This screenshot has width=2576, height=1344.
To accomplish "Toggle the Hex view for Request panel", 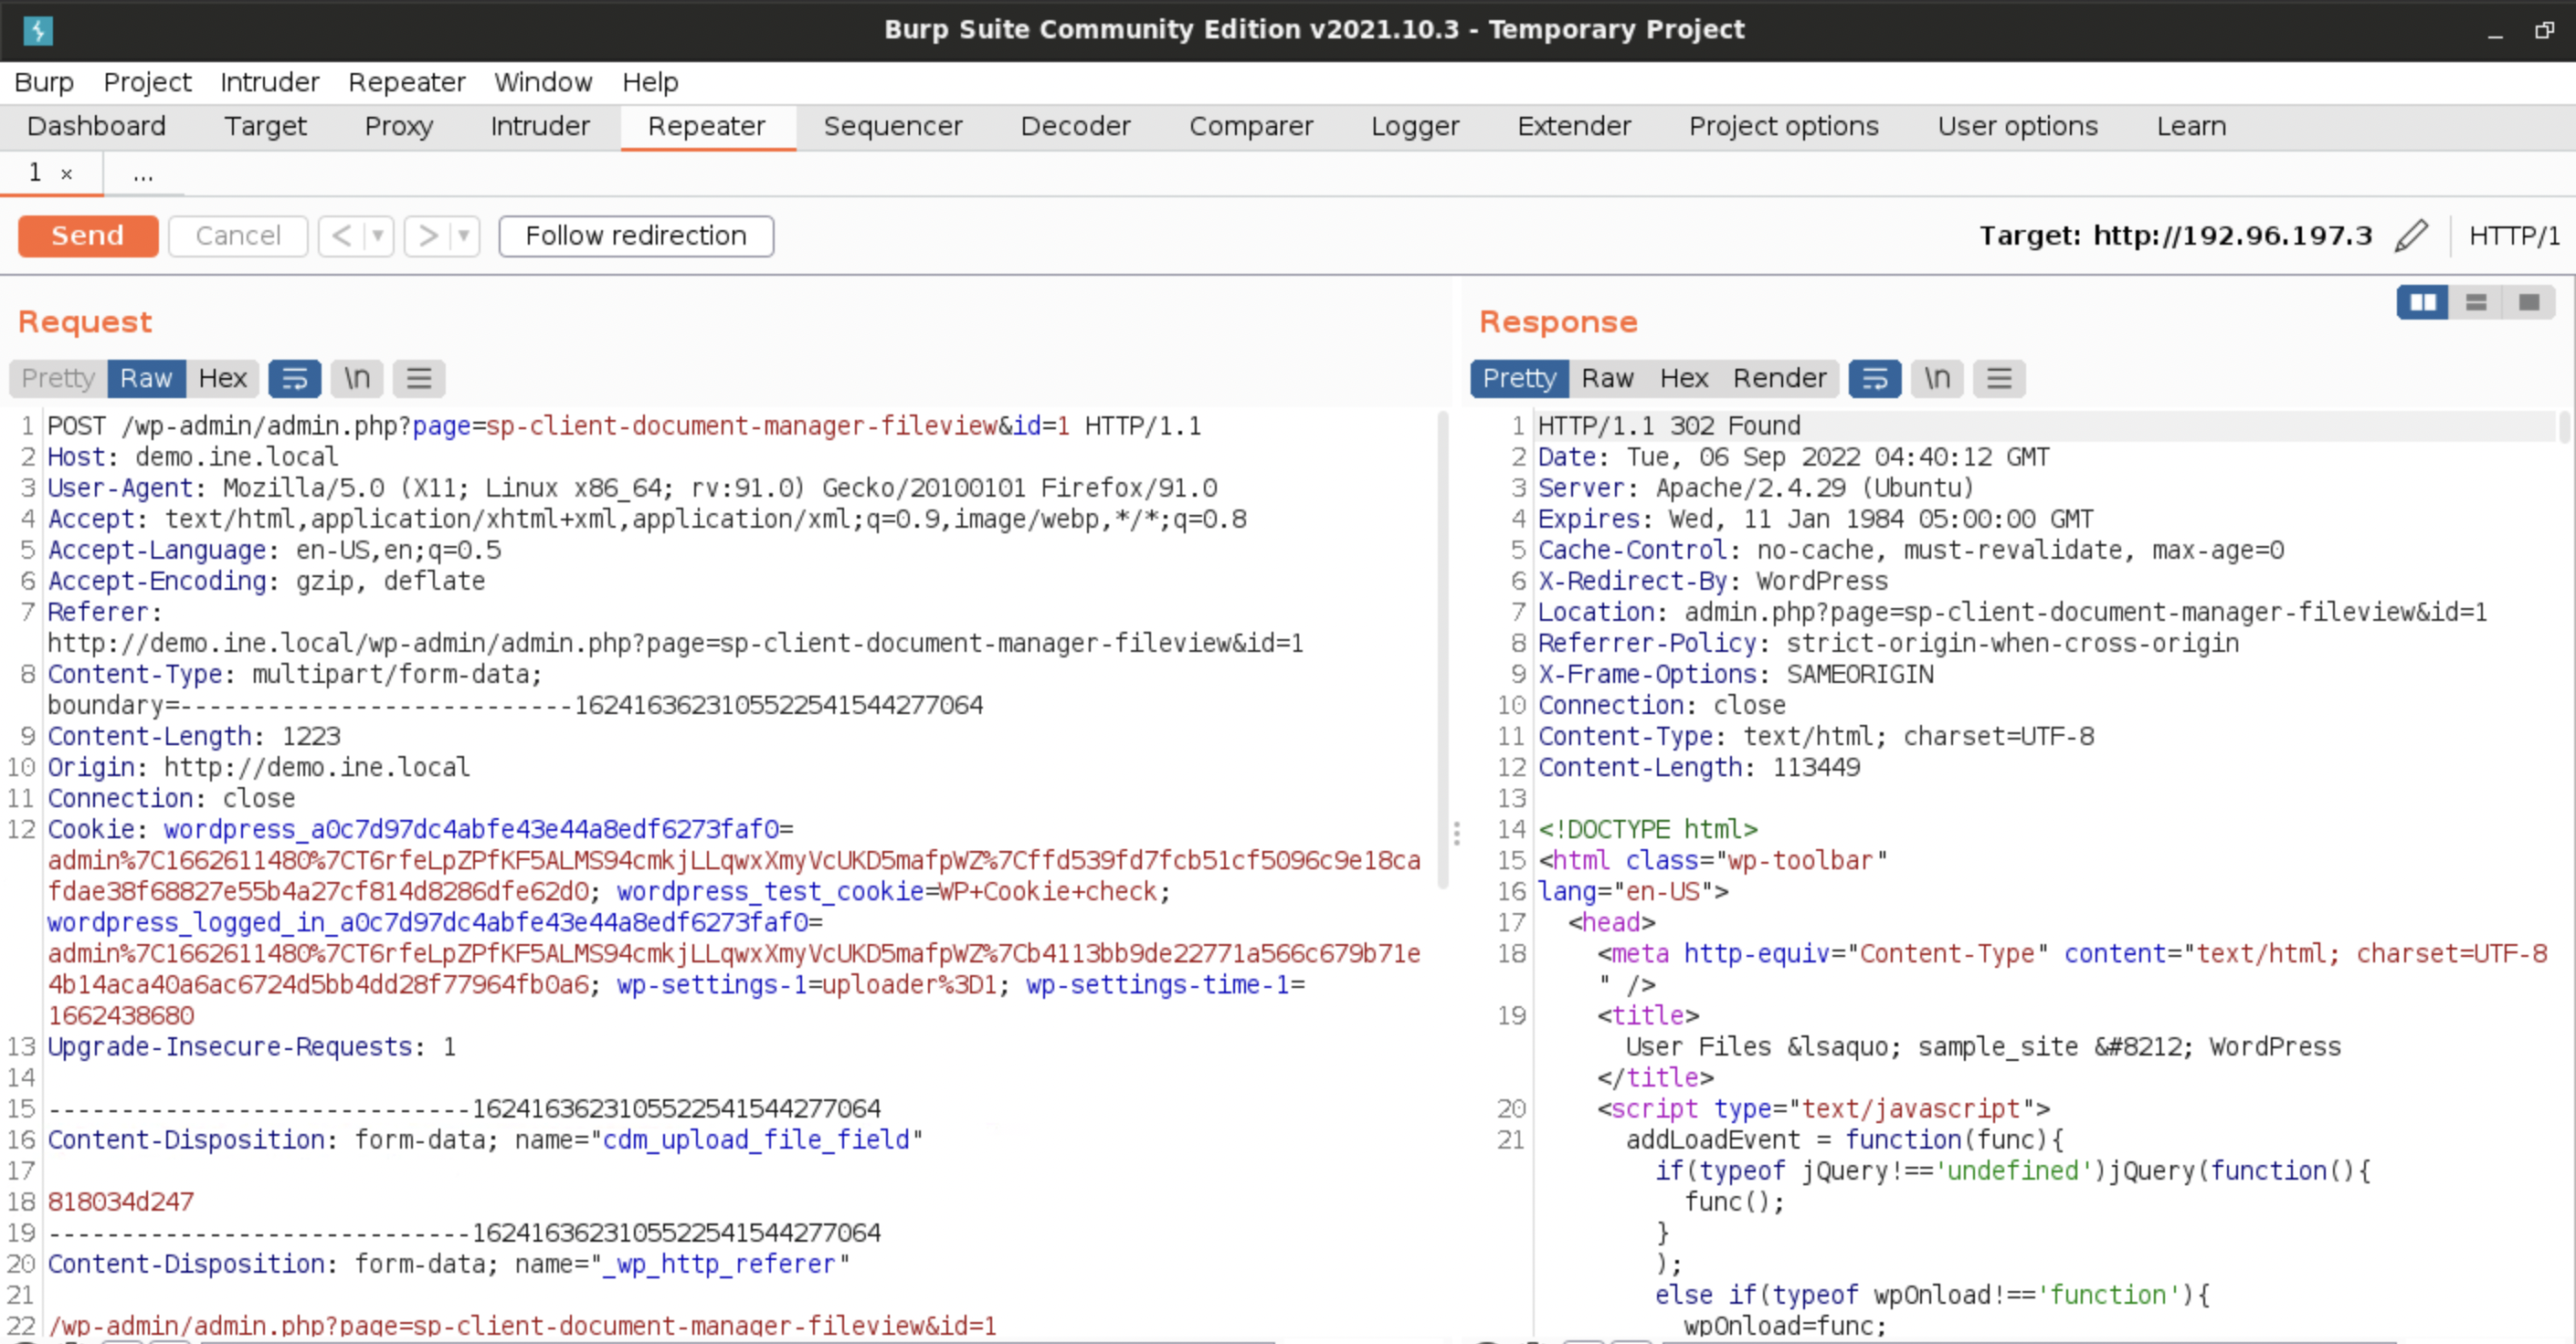I will click(x=221, y=376).
